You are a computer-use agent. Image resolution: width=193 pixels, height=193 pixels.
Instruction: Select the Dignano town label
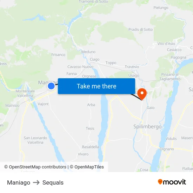coord(167,149)
